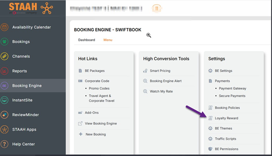Switch to the Dashboard tab
The height and width of the screenshot is (156, 272).
pyautogui.click(x=87, y=40)
